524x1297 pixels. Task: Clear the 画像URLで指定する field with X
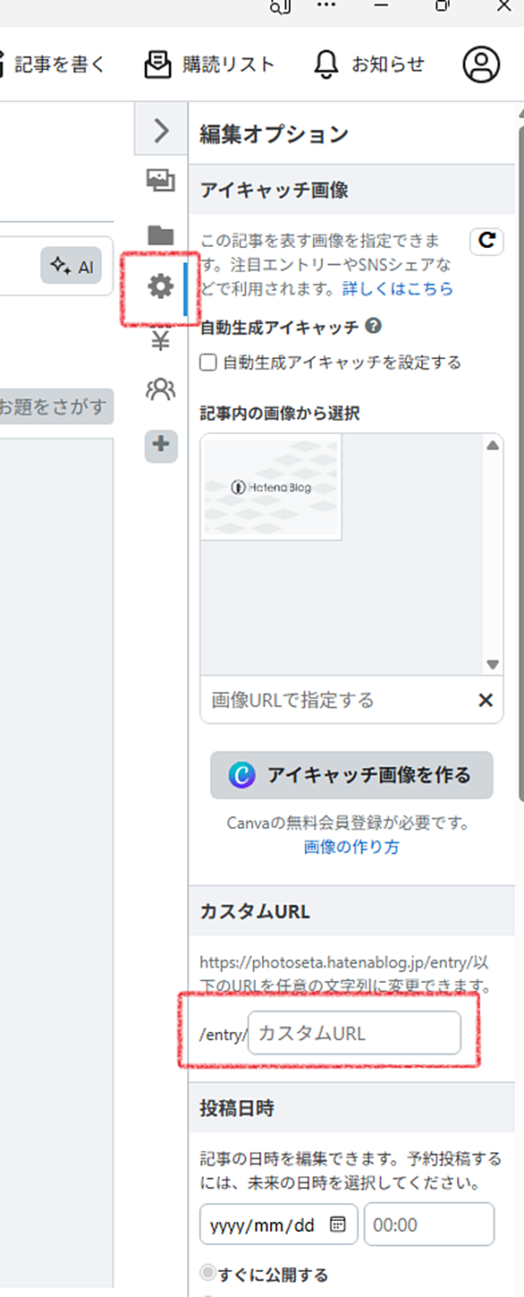486,700
